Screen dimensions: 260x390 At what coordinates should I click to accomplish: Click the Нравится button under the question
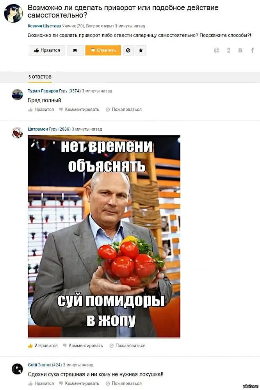pos(47,50)
